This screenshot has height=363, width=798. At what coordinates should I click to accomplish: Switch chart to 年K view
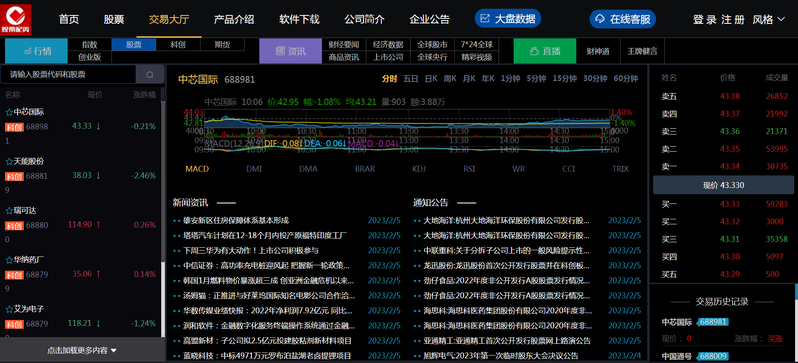(x=488, y=79)
